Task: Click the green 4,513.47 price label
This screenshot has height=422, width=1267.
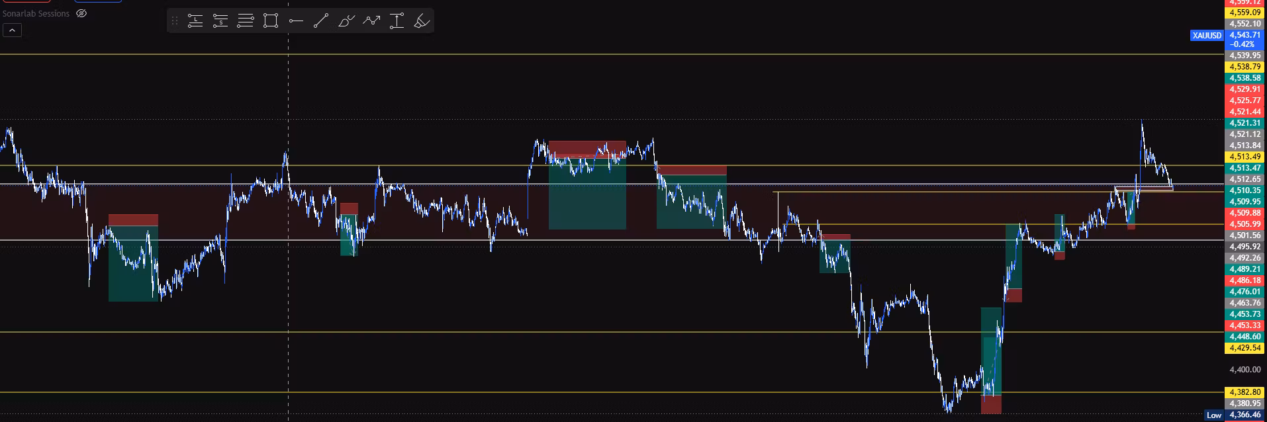Action: pyautogui.click(x=1245, y=168)
